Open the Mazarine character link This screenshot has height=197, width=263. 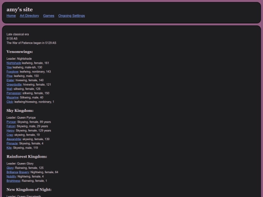click(12, 97)
